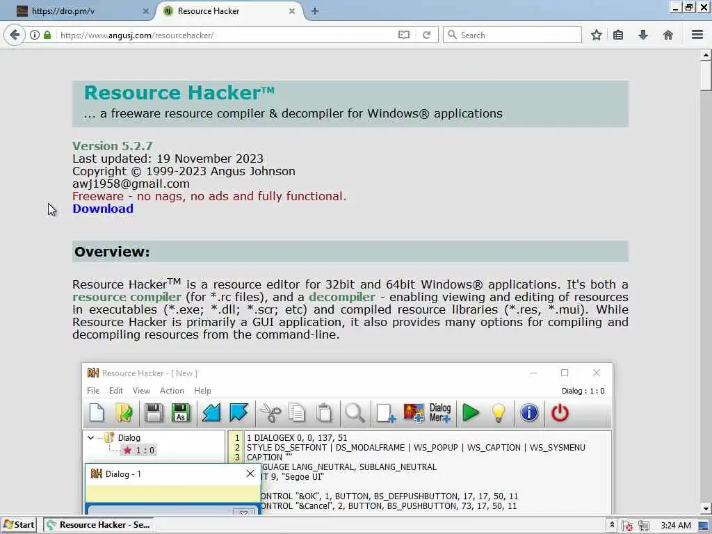Close the Dialog - 1 preview window
The height and width of the screenshot is (534, 712).
click(x=250, y=474)
